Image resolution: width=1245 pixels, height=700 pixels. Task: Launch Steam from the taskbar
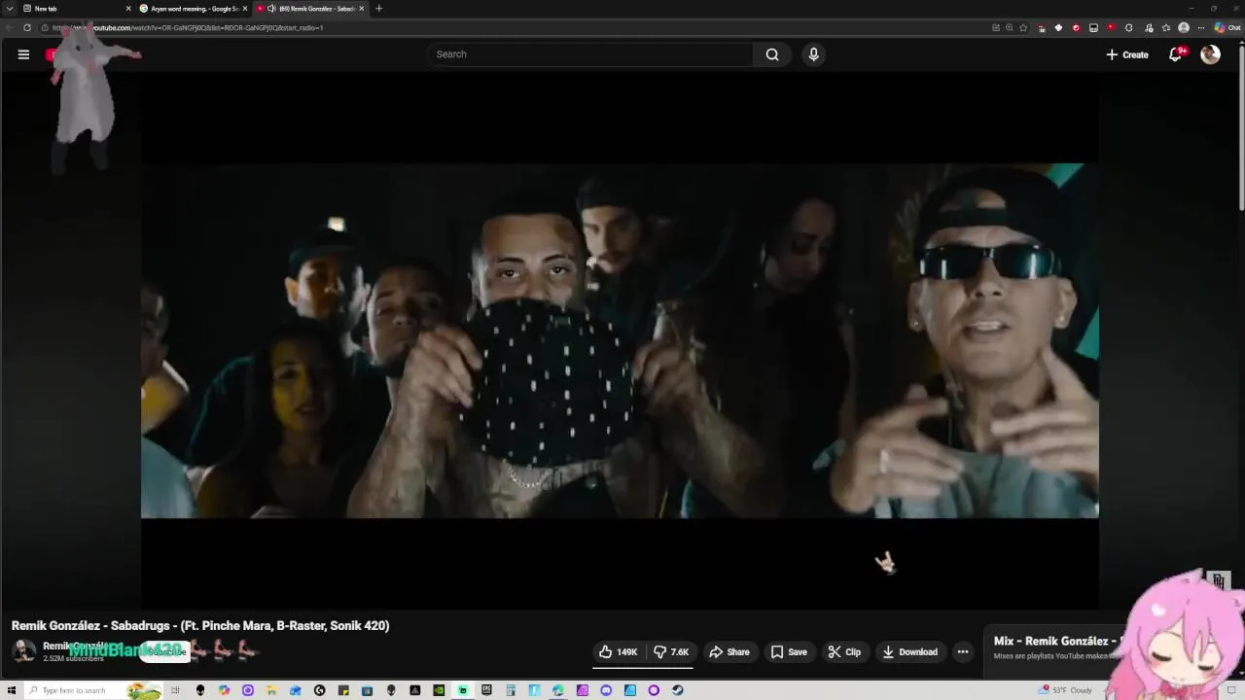pos(677,690)
